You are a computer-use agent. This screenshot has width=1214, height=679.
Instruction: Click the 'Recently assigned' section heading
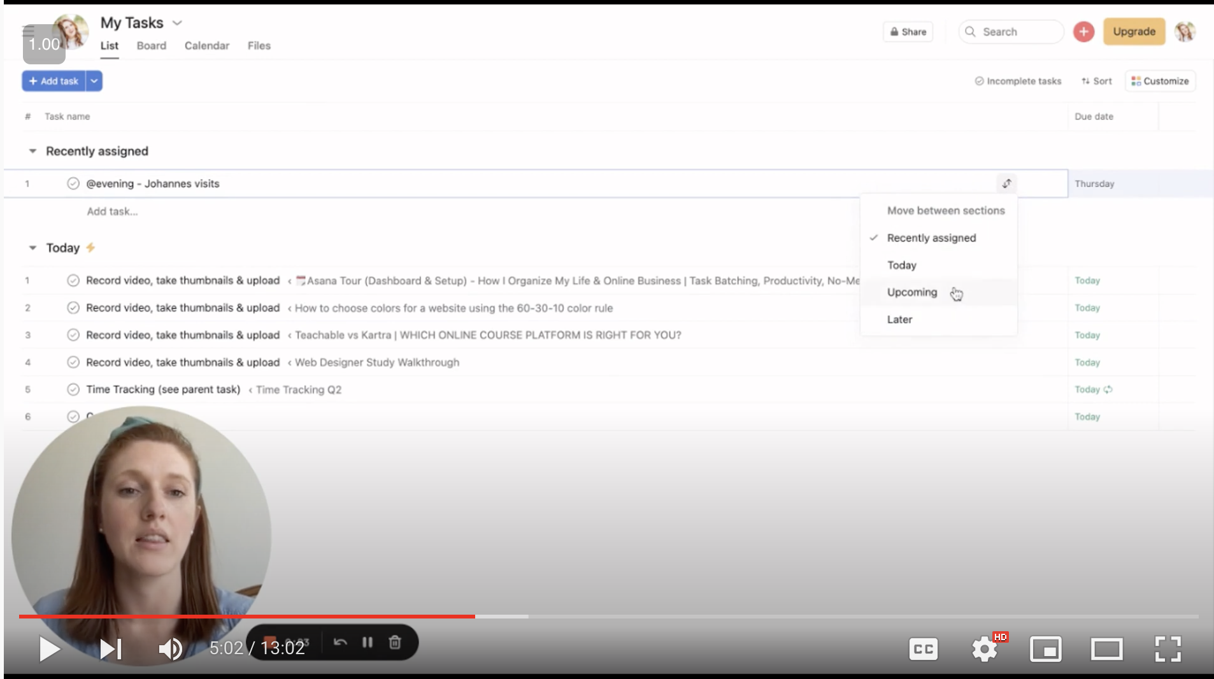(97, 151)
